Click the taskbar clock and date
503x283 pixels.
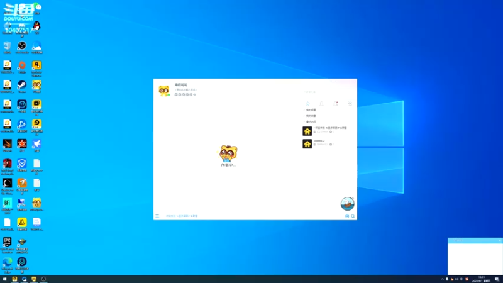click(x=481, y=279)
